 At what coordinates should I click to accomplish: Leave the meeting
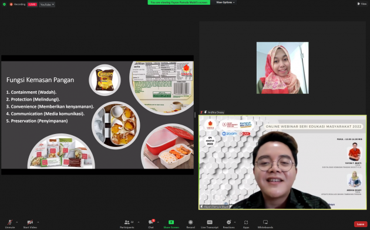pos(361,224)
